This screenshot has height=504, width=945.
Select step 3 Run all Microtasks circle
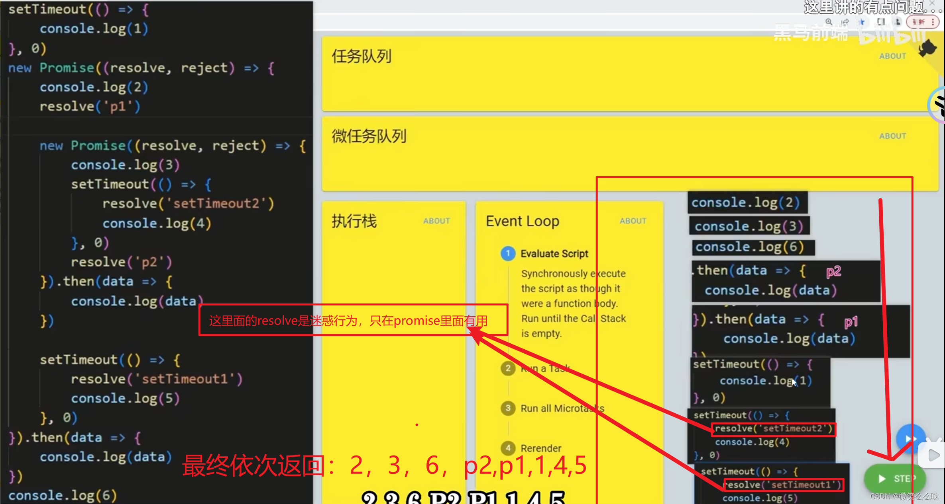[x=508, y=408]
